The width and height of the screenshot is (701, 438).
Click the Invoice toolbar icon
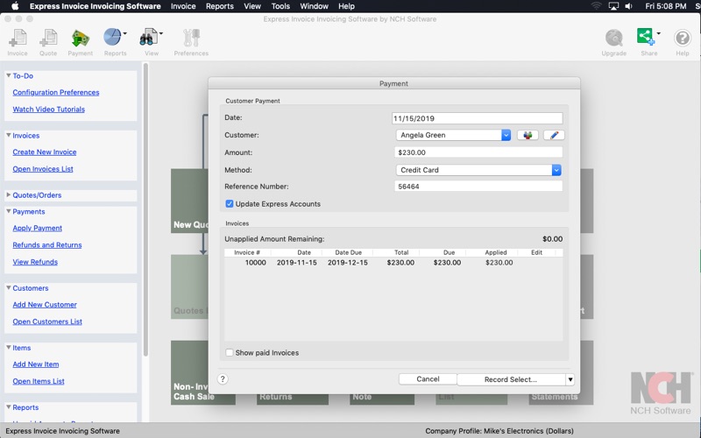click(18, 39)
